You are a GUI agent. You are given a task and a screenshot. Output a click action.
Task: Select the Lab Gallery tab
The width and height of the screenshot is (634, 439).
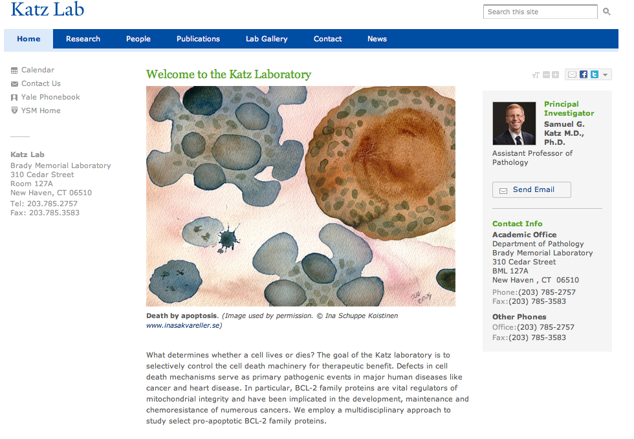pyautogui.click(x=267, y=39)
